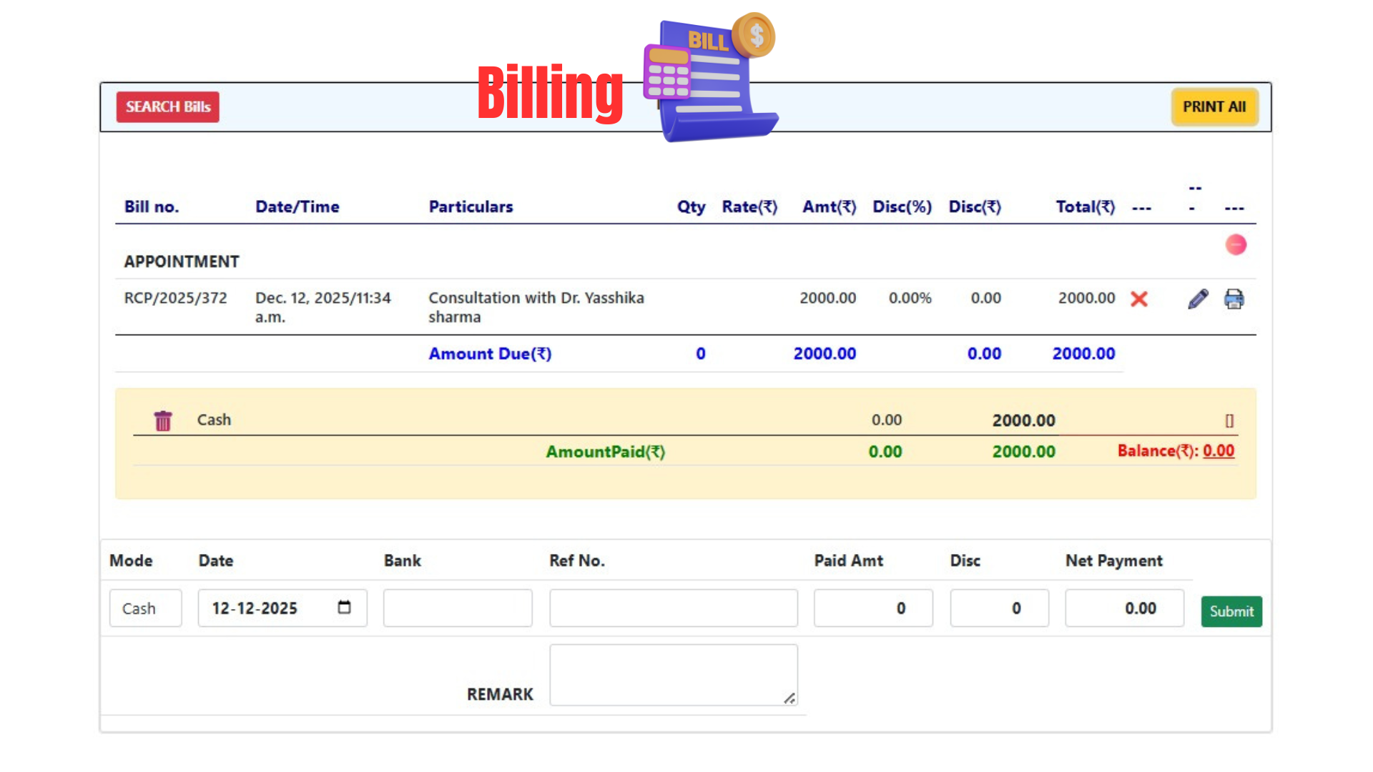
Task: Click the trash icon next to the Cash payment
Action: pos(163,421)
